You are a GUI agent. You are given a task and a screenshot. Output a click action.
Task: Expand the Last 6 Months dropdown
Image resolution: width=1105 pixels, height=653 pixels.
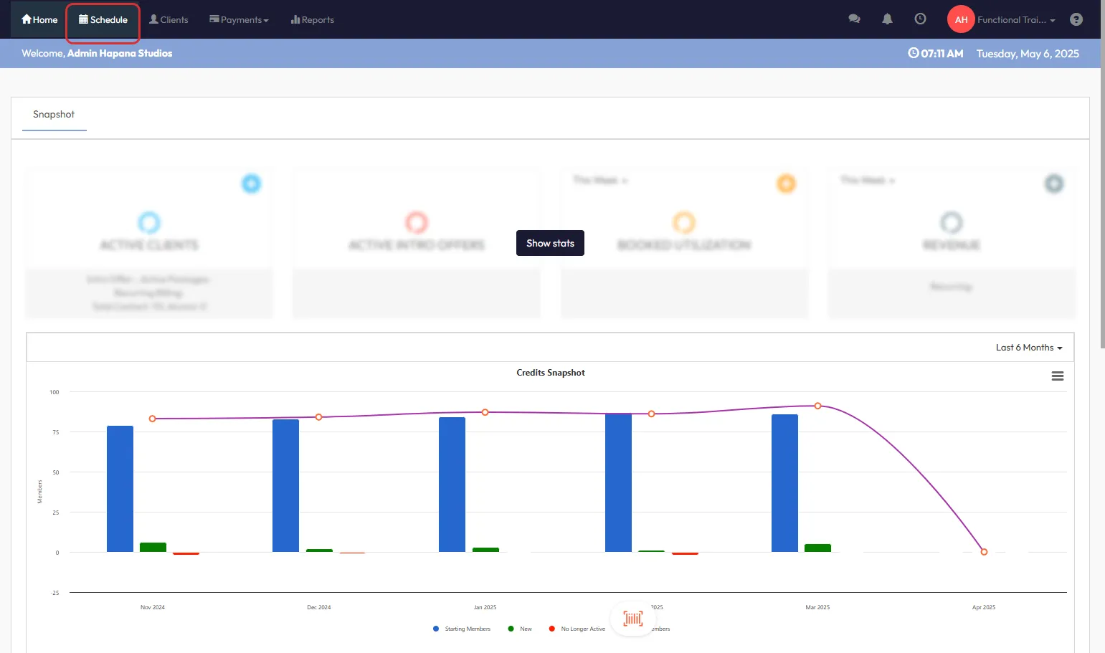(x=1028, y=348)
